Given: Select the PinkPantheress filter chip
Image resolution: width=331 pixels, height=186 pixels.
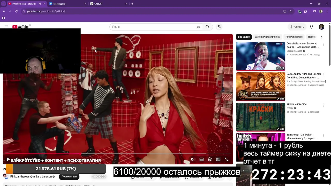Looking at the screenshot, I should (x=294, y=37).
